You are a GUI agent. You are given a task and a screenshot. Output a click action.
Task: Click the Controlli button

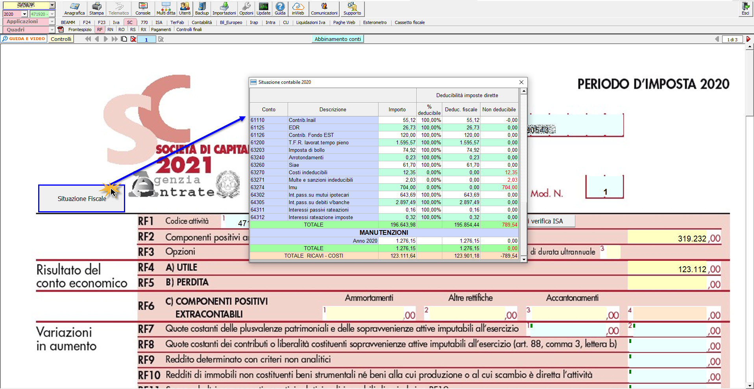coord(61,39)
